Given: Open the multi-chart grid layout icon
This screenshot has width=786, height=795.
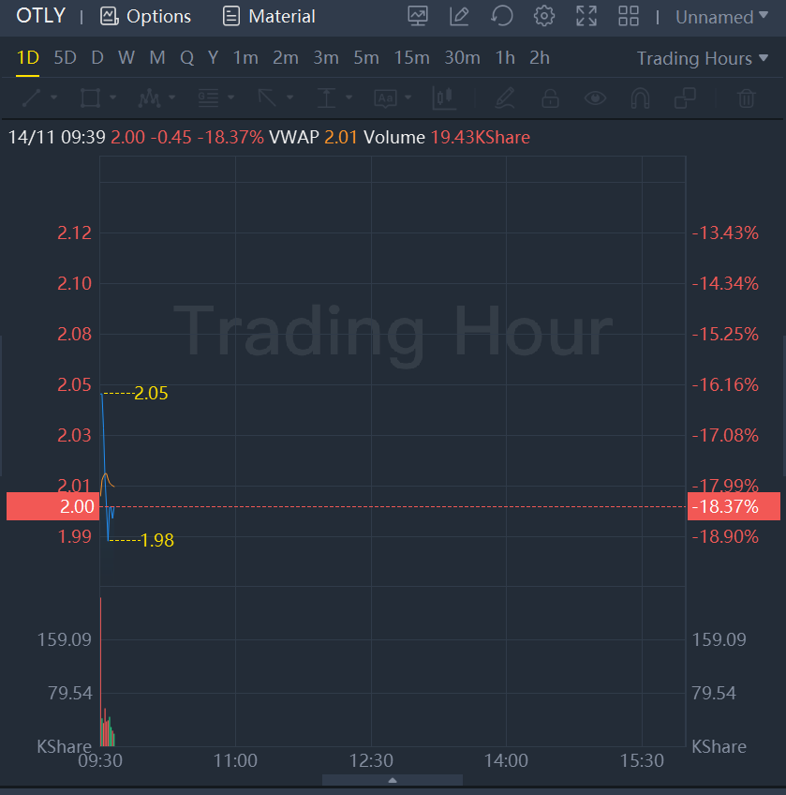Looking at the screenshot, I should click(629, 16).
